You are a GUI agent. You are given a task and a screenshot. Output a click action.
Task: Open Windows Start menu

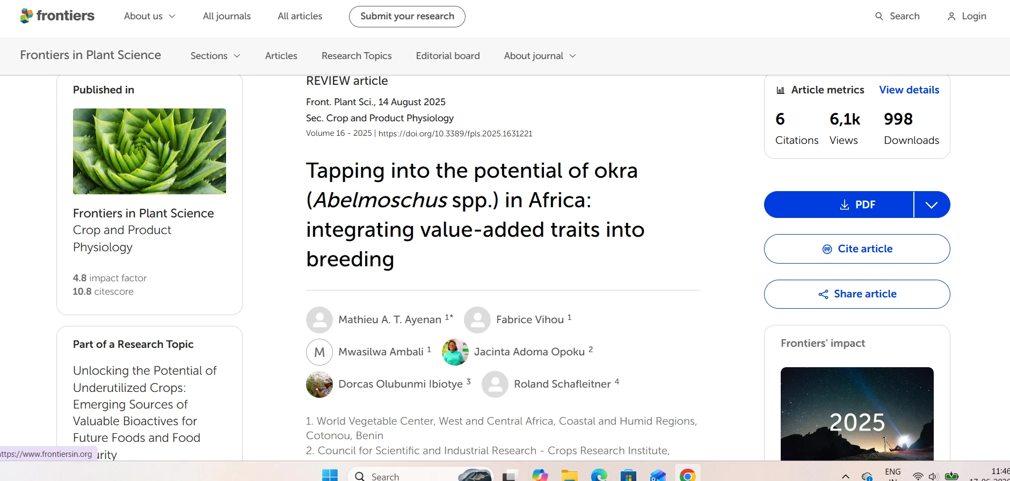[x=330, y=475]
